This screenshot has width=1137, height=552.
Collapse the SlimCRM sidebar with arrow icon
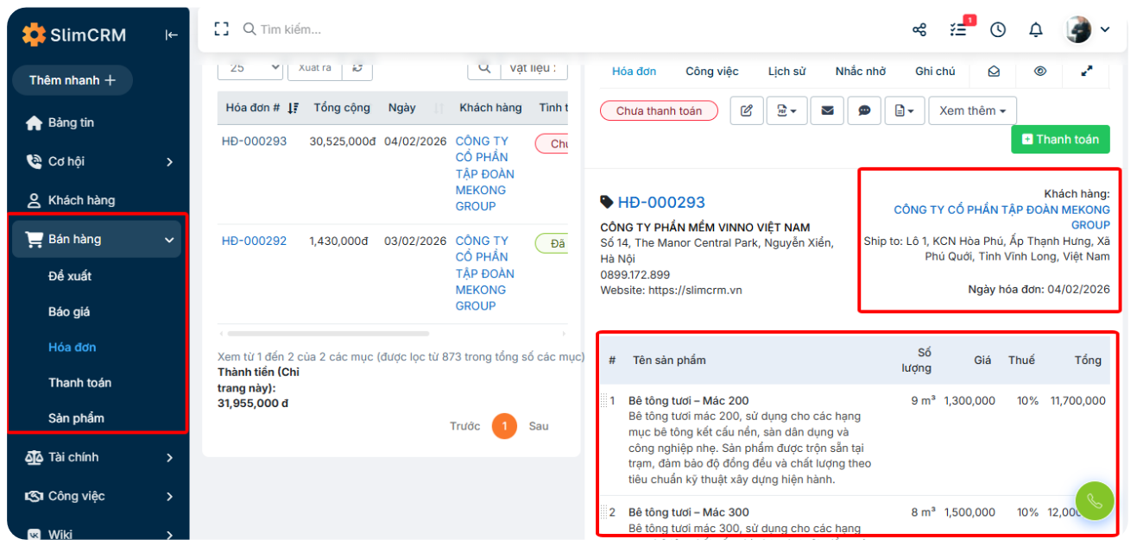(x=171, y=35)
